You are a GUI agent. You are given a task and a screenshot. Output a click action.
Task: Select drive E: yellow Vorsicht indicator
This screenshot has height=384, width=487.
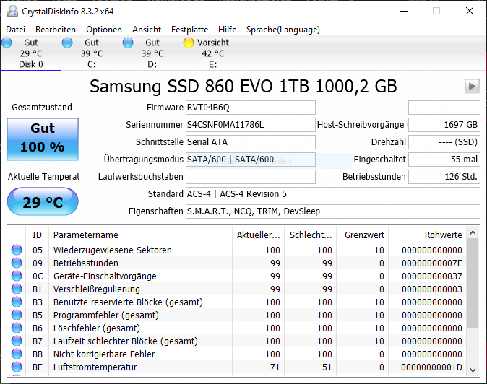click(188, 43)
